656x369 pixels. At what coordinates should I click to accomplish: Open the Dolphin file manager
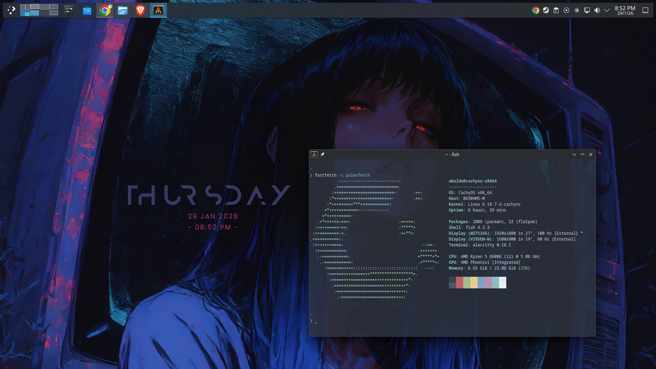[x=122, y=10]
